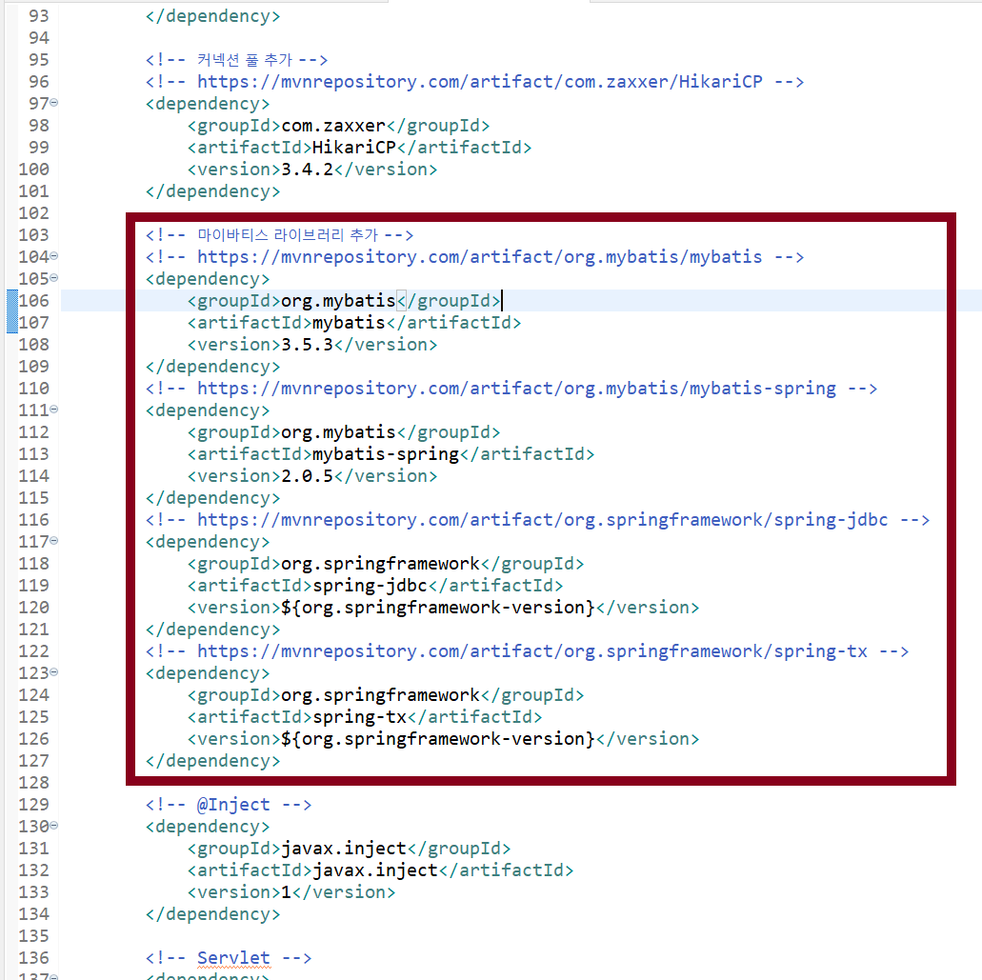
Task: Collapse the dependency fold at line 97
Action: pos(54,102)
